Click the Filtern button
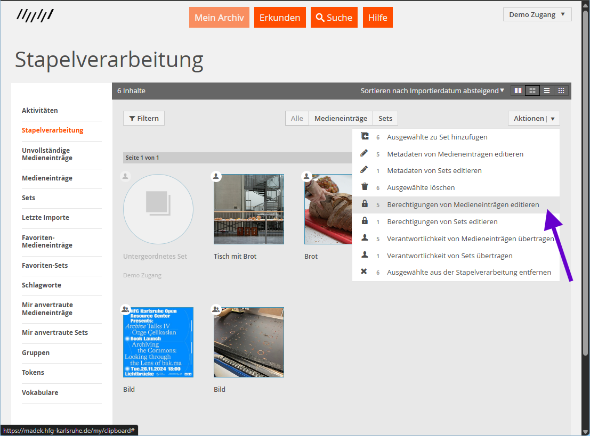This screenshot has height=436, width=590. tap(143, 118)
